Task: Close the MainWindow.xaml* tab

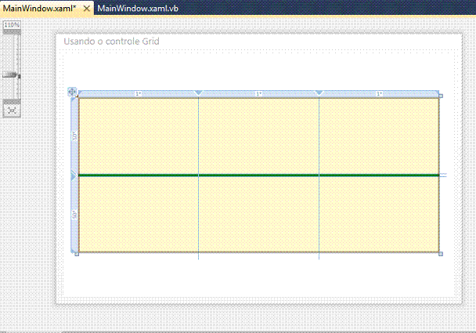Action: click(x=87, y=9)
